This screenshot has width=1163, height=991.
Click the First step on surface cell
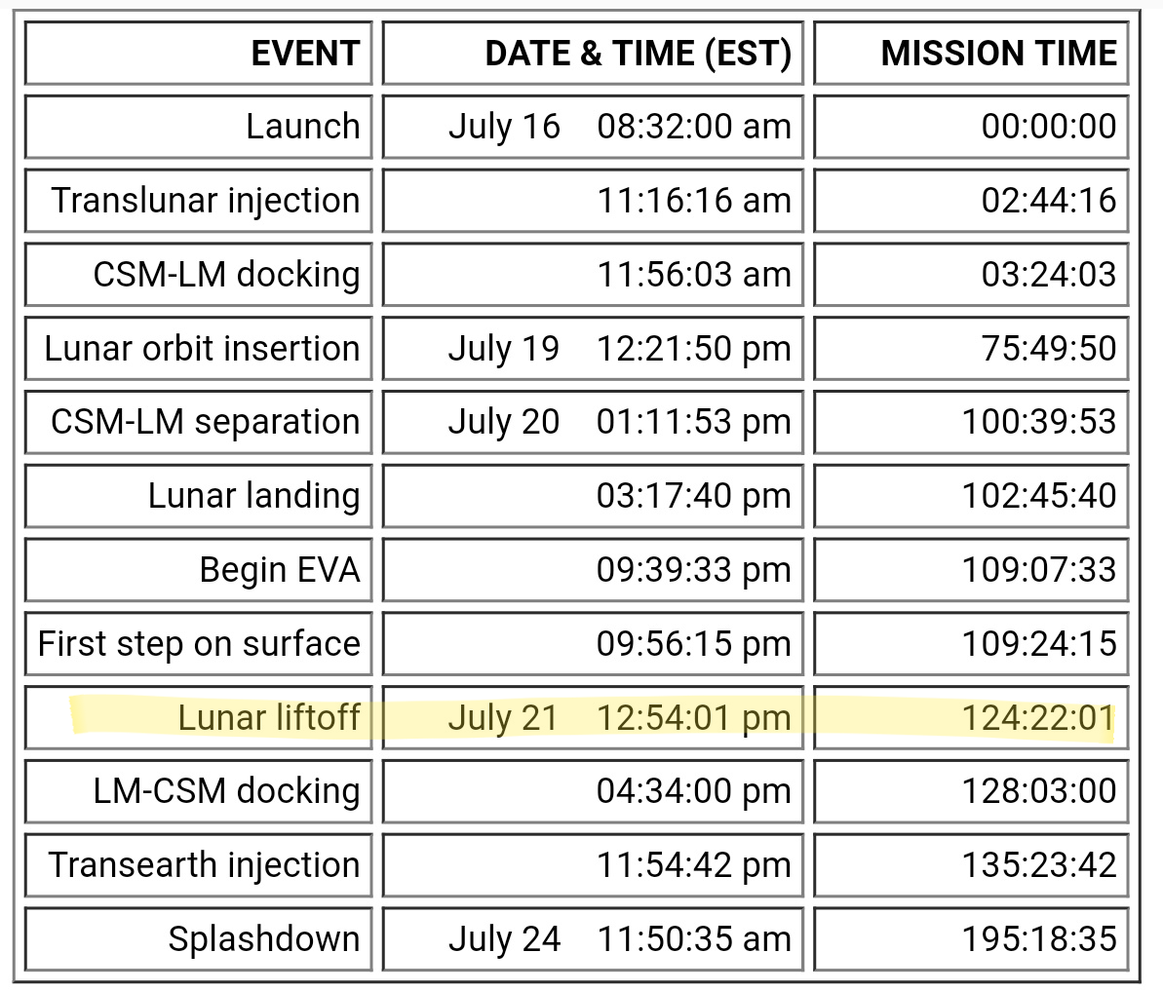click(x=199, y=644)
